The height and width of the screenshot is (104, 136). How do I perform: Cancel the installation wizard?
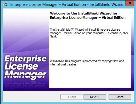point(120,97)
